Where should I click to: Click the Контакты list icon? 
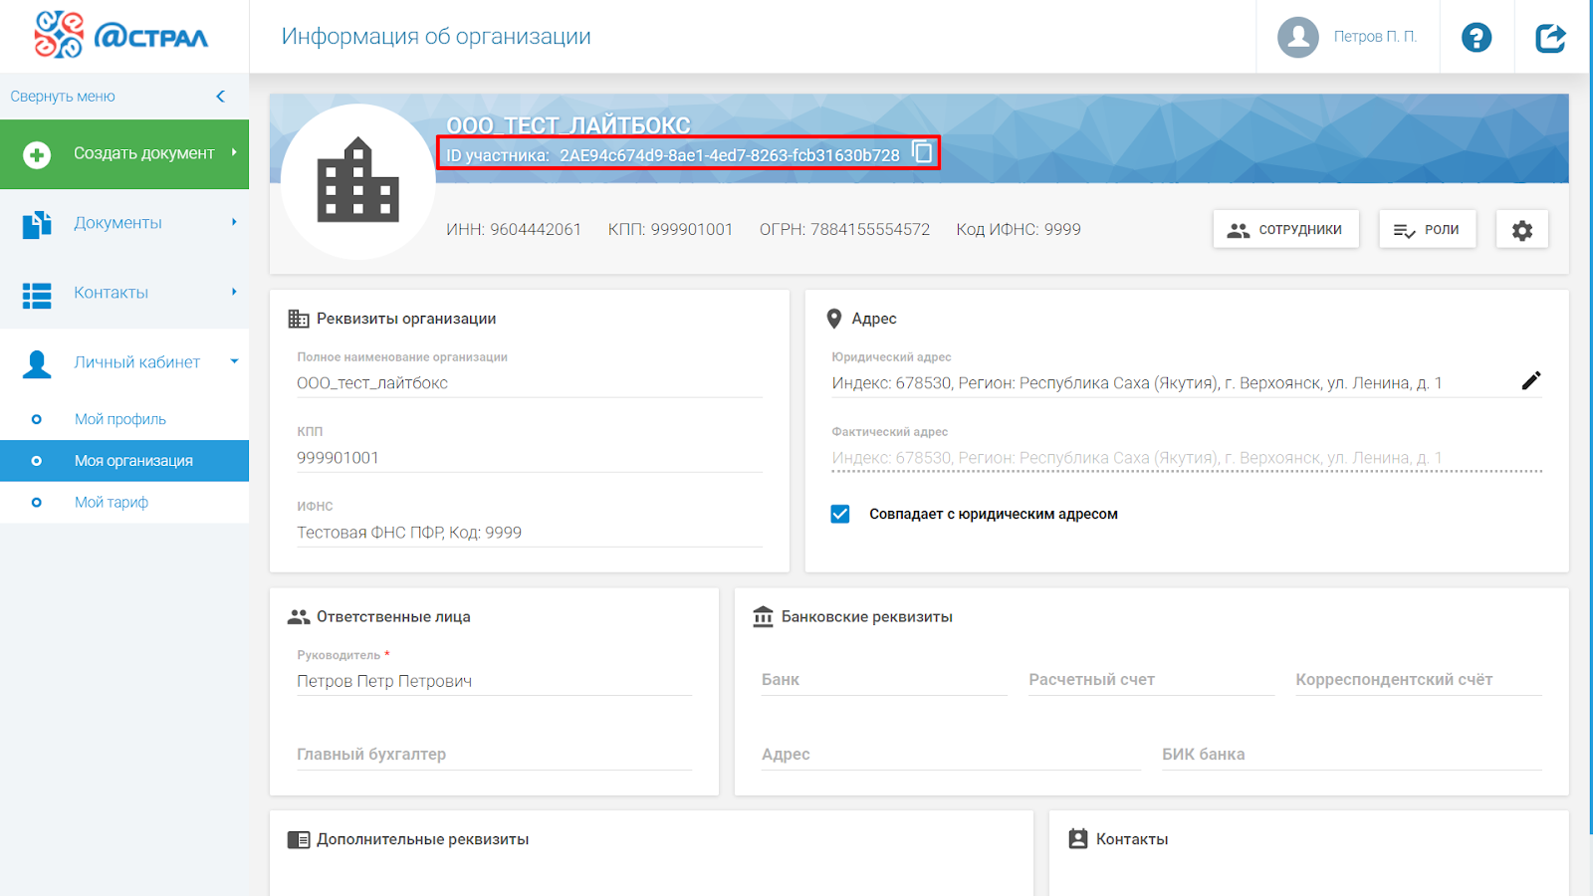(x=37, y=295)
